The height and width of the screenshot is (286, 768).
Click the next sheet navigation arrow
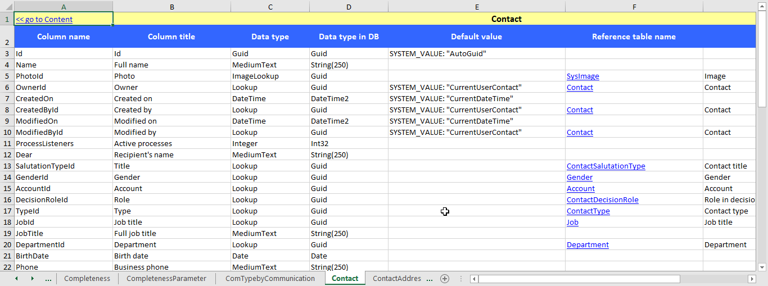[32, 279]
